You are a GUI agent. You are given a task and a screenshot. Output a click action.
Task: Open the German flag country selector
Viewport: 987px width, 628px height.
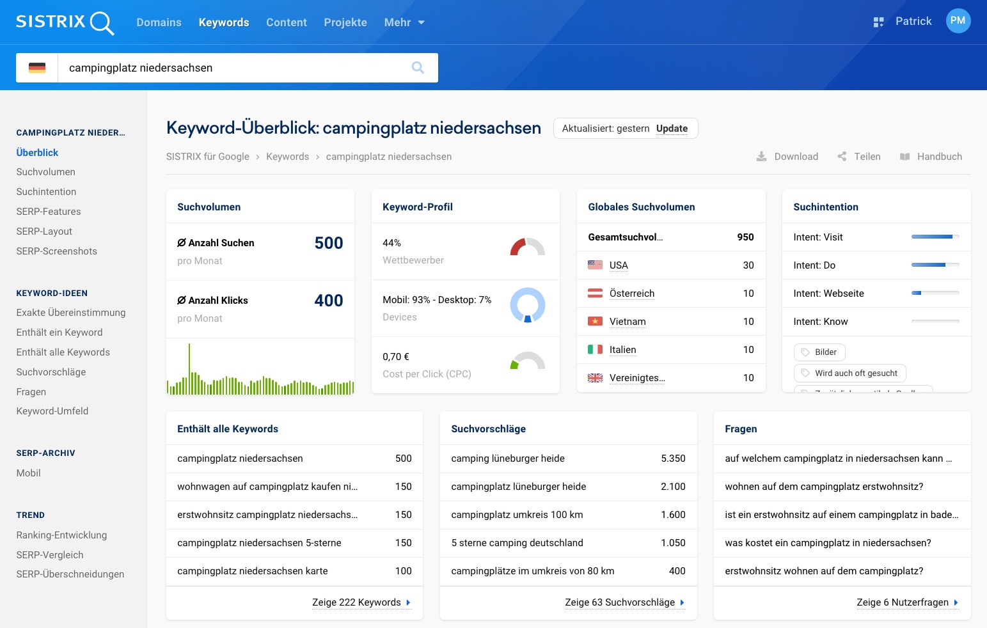point(37,68)
